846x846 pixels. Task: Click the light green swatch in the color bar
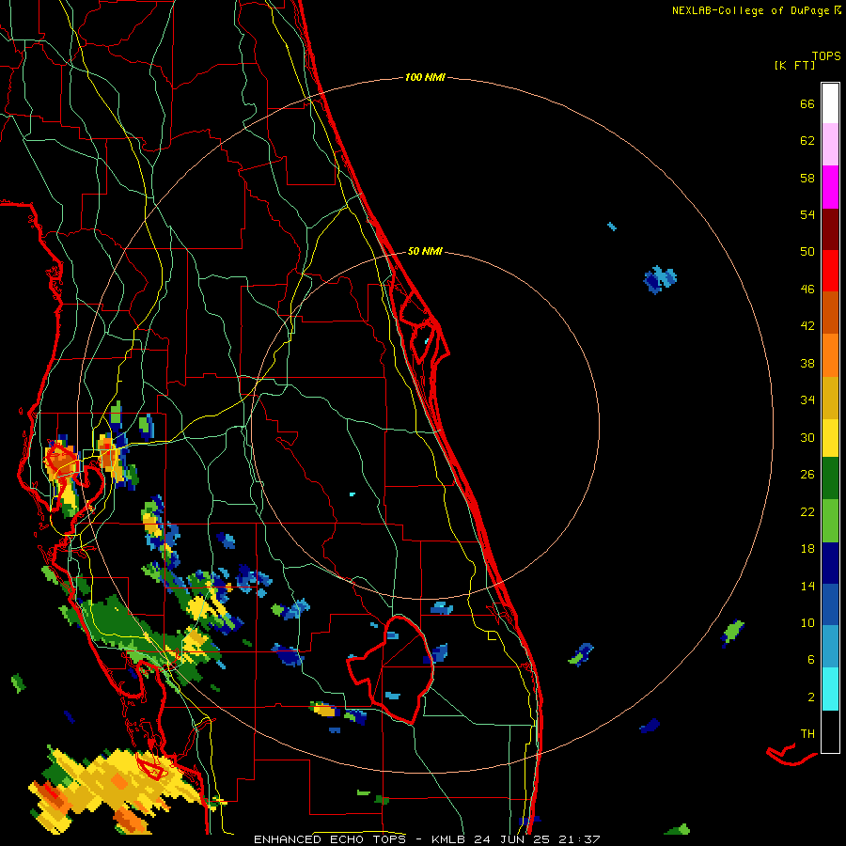[830, 521]
